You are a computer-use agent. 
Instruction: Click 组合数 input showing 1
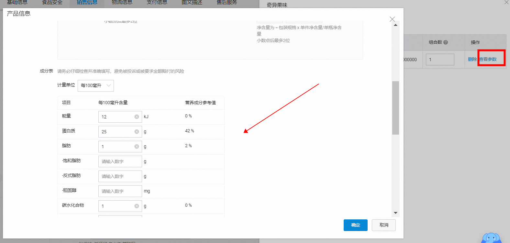pos(440,60)
